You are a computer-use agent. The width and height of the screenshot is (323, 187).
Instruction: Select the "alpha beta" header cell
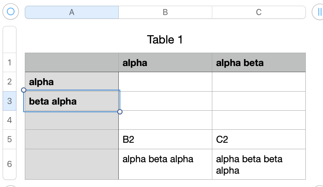tap(259, 63)
